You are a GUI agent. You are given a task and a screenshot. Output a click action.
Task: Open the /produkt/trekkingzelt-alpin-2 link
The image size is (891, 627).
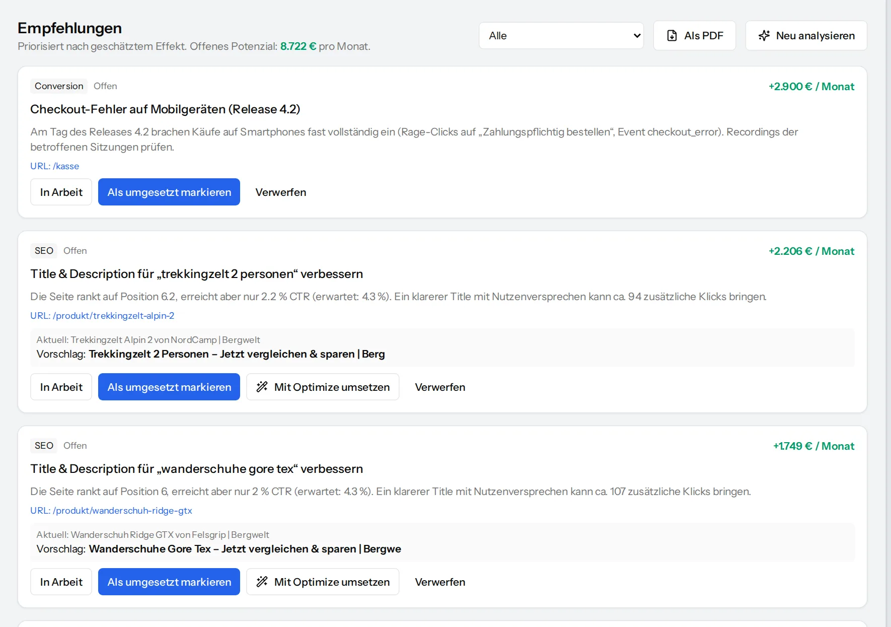[x=102, y=316]
